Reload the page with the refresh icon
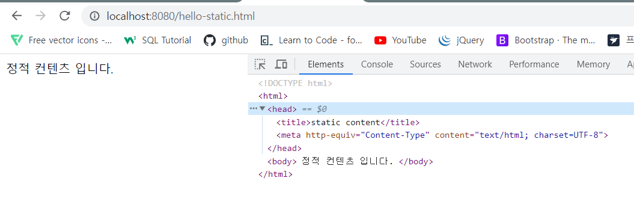Image resolution: width=634 pixels, height=219 pixels. (x=65, y=16)
